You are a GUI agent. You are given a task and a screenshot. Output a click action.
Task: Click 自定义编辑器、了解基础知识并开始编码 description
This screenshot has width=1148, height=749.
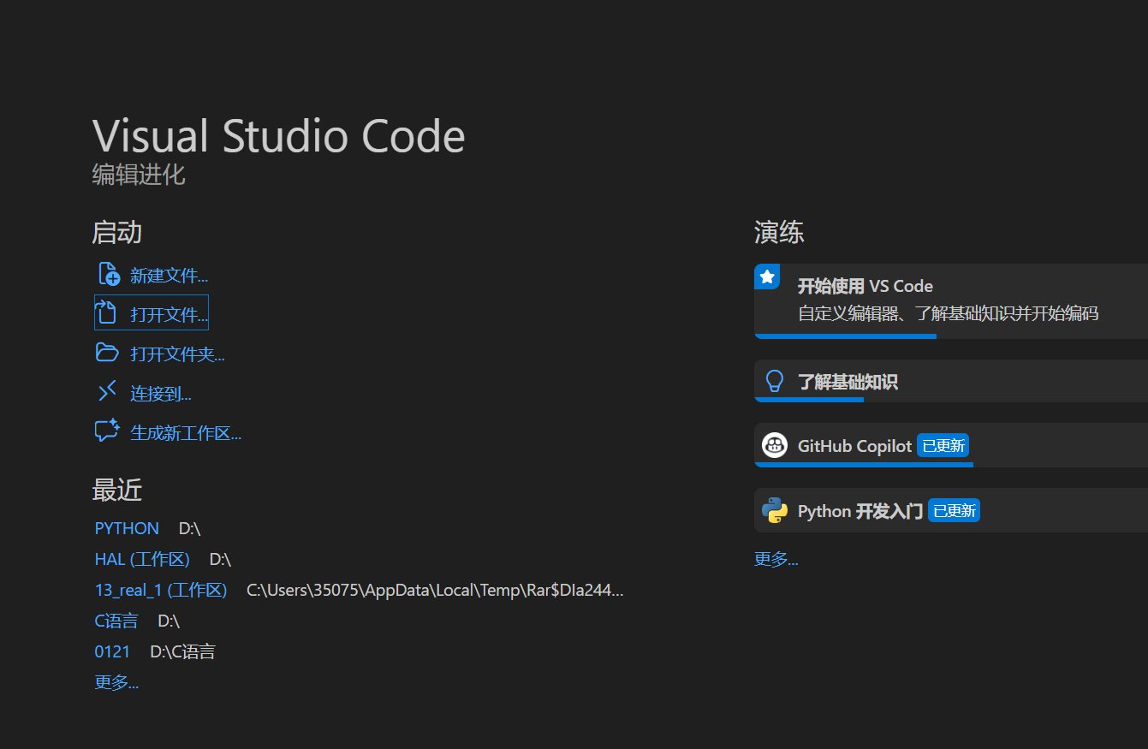[948, 313]
